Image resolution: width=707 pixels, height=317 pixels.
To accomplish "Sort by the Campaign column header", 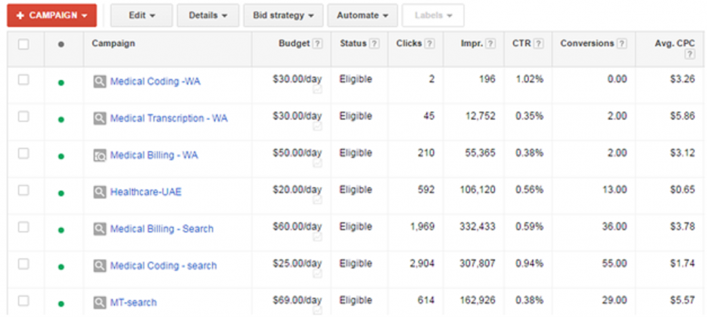I will (x=113, y=44).
